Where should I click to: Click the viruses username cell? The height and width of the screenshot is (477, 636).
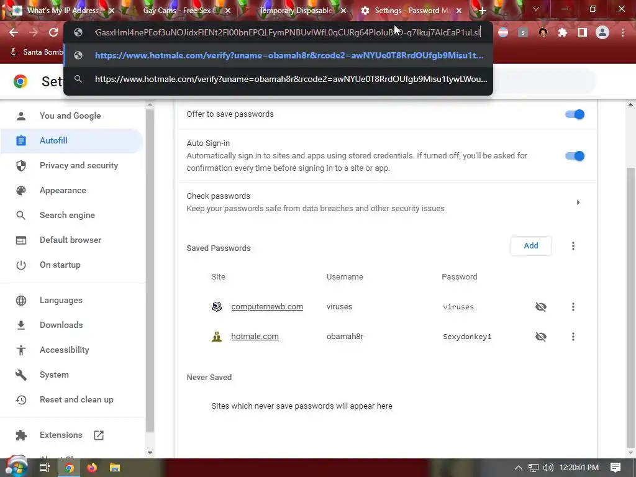click(339, 307)
